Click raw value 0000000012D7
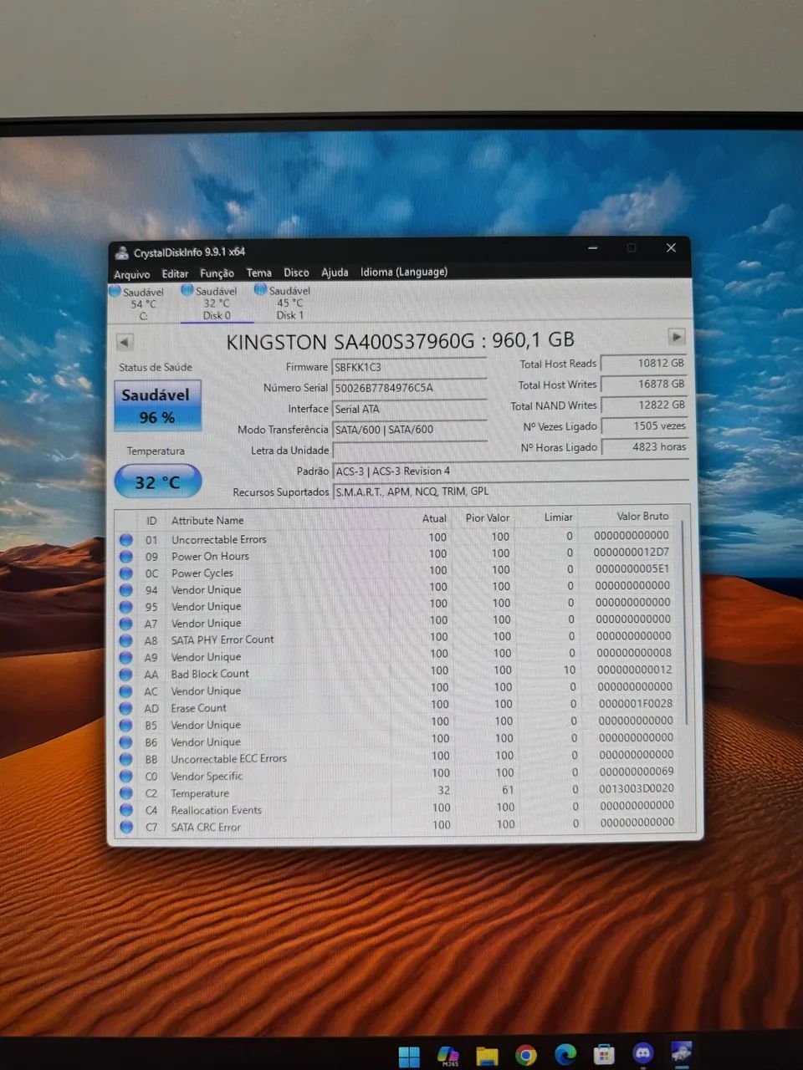 632,553
